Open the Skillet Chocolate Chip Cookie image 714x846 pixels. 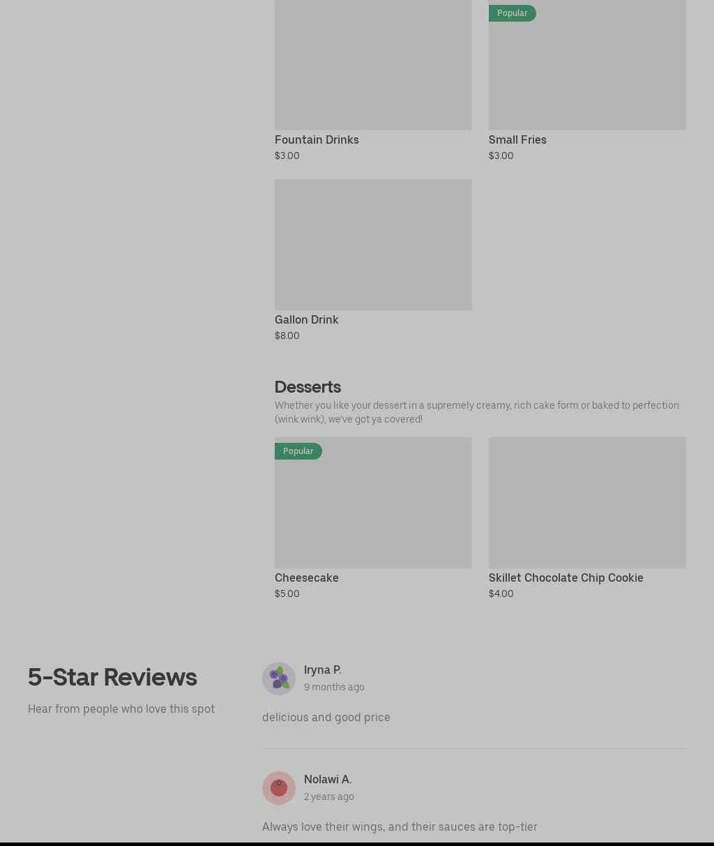pyautogui.click(x=587, y=503)
